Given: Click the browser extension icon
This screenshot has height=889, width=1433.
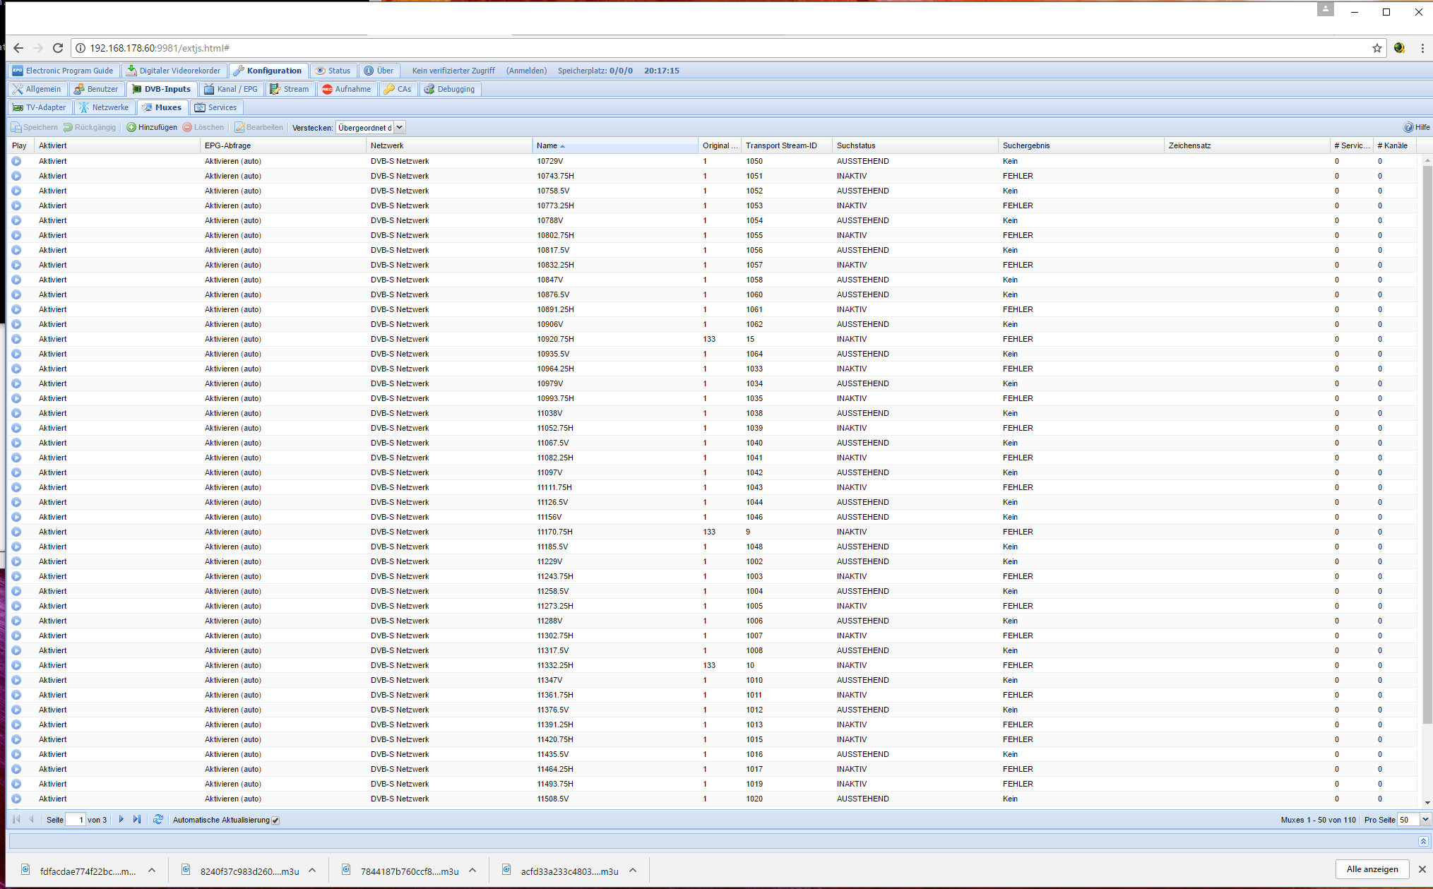Looking at the screenshot, I should tap(1400, 48).
